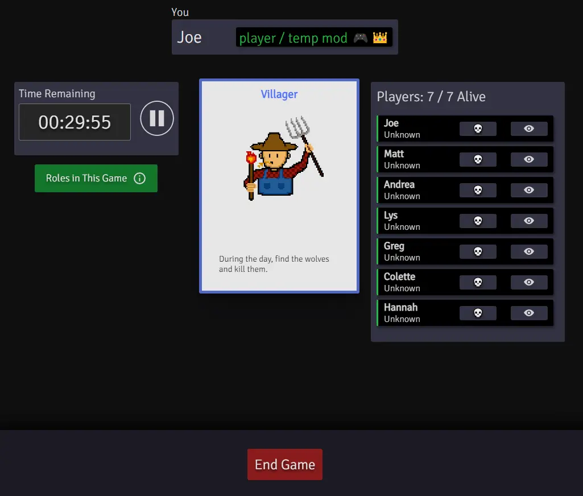Kill Matt using his skull button
The height and width of the screenshot is (496, 583).
478,160
